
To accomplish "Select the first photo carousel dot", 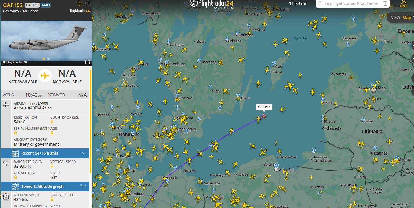I will (x=44, y=59).
